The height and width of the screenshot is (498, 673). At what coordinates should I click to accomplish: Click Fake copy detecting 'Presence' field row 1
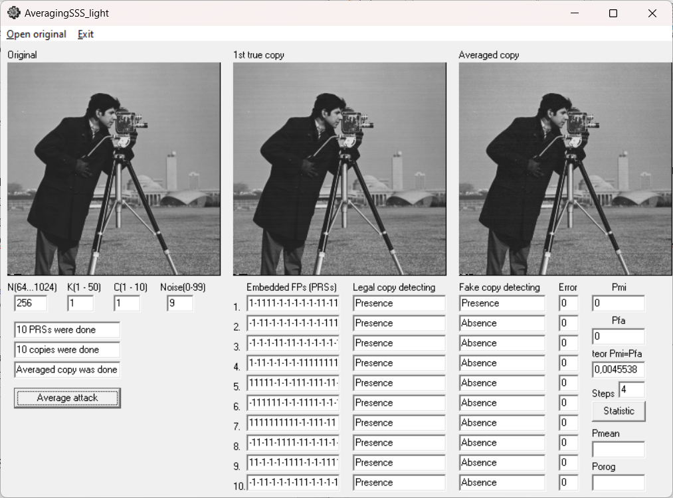(502, 303)
